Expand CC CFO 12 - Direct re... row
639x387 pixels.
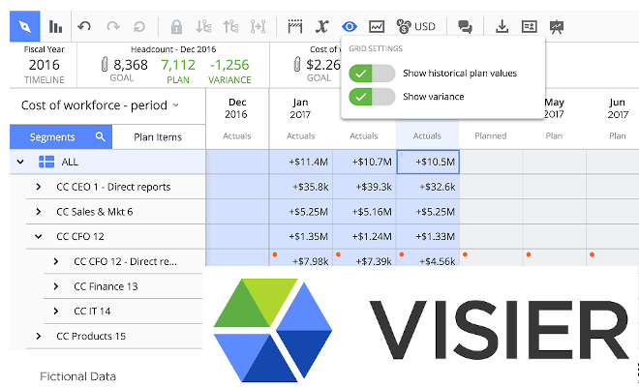(x=56, y=261)
